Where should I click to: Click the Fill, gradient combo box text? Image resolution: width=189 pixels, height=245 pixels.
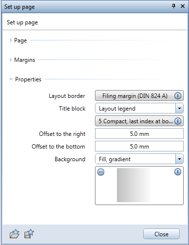(114, 159)
